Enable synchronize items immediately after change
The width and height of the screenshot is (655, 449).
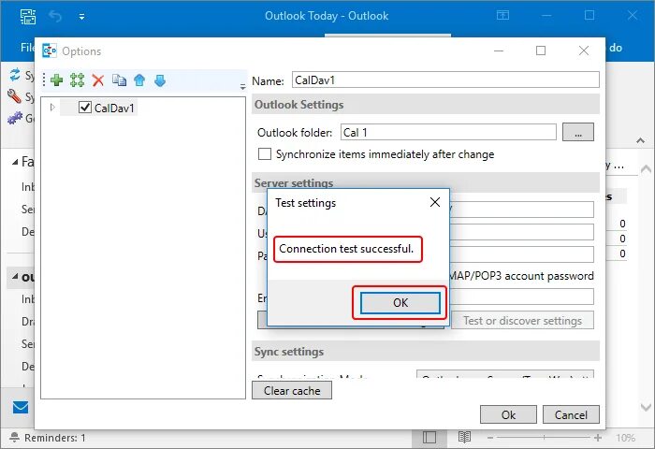point(265,154)
